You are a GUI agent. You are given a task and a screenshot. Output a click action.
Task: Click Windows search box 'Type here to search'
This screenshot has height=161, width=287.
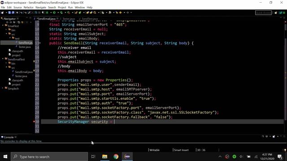pos(49,157)
